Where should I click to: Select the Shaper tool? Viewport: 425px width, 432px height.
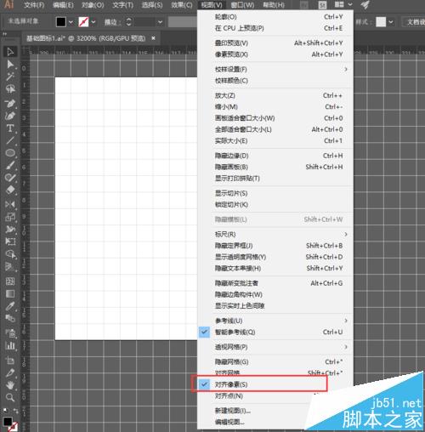pyautogui.click(x=10, y=178)
